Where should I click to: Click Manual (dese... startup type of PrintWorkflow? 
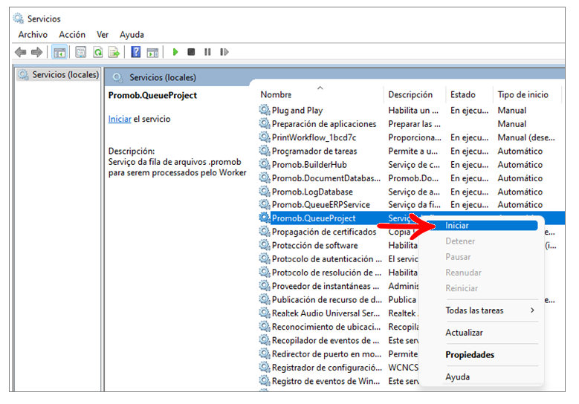pyautogui.click(x=525, y=137)
